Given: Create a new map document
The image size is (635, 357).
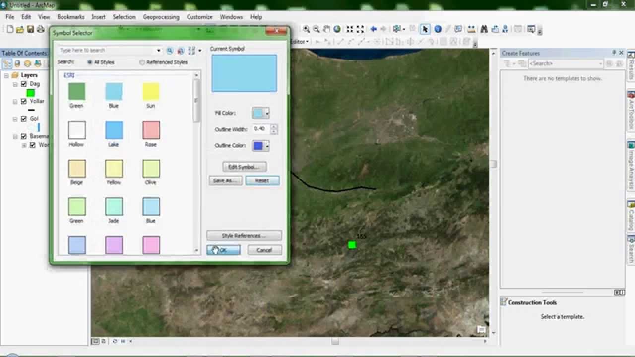Looking at the screenshot, I should 10,29.
